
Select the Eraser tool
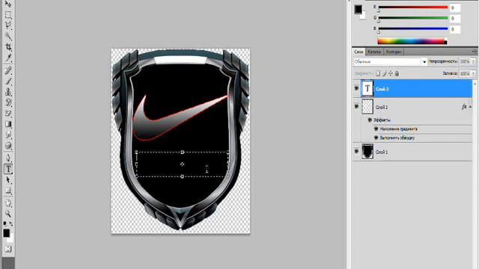(8, 113)
